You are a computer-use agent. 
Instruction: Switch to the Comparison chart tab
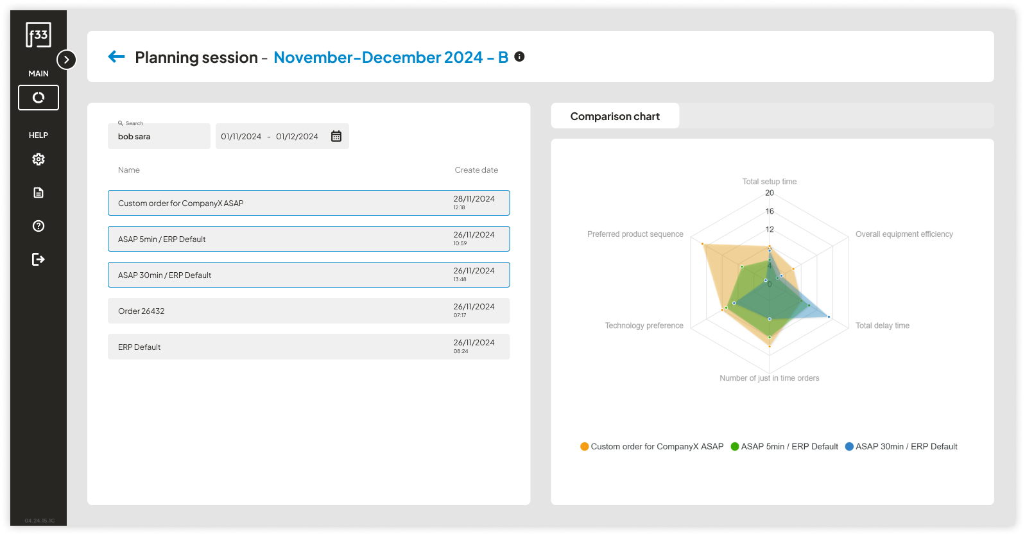615,116
